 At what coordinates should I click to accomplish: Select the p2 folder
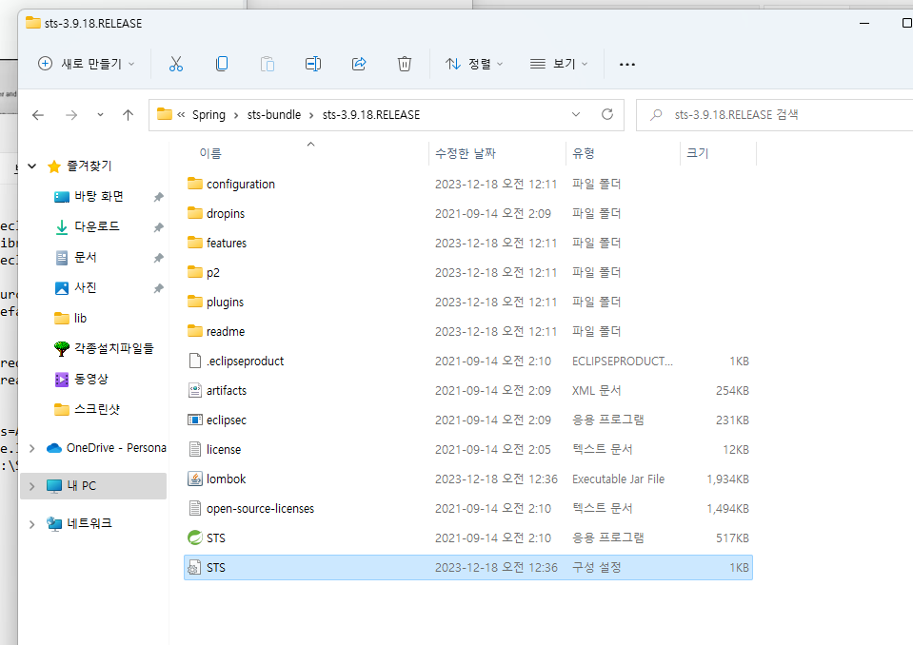click(468, 273)
